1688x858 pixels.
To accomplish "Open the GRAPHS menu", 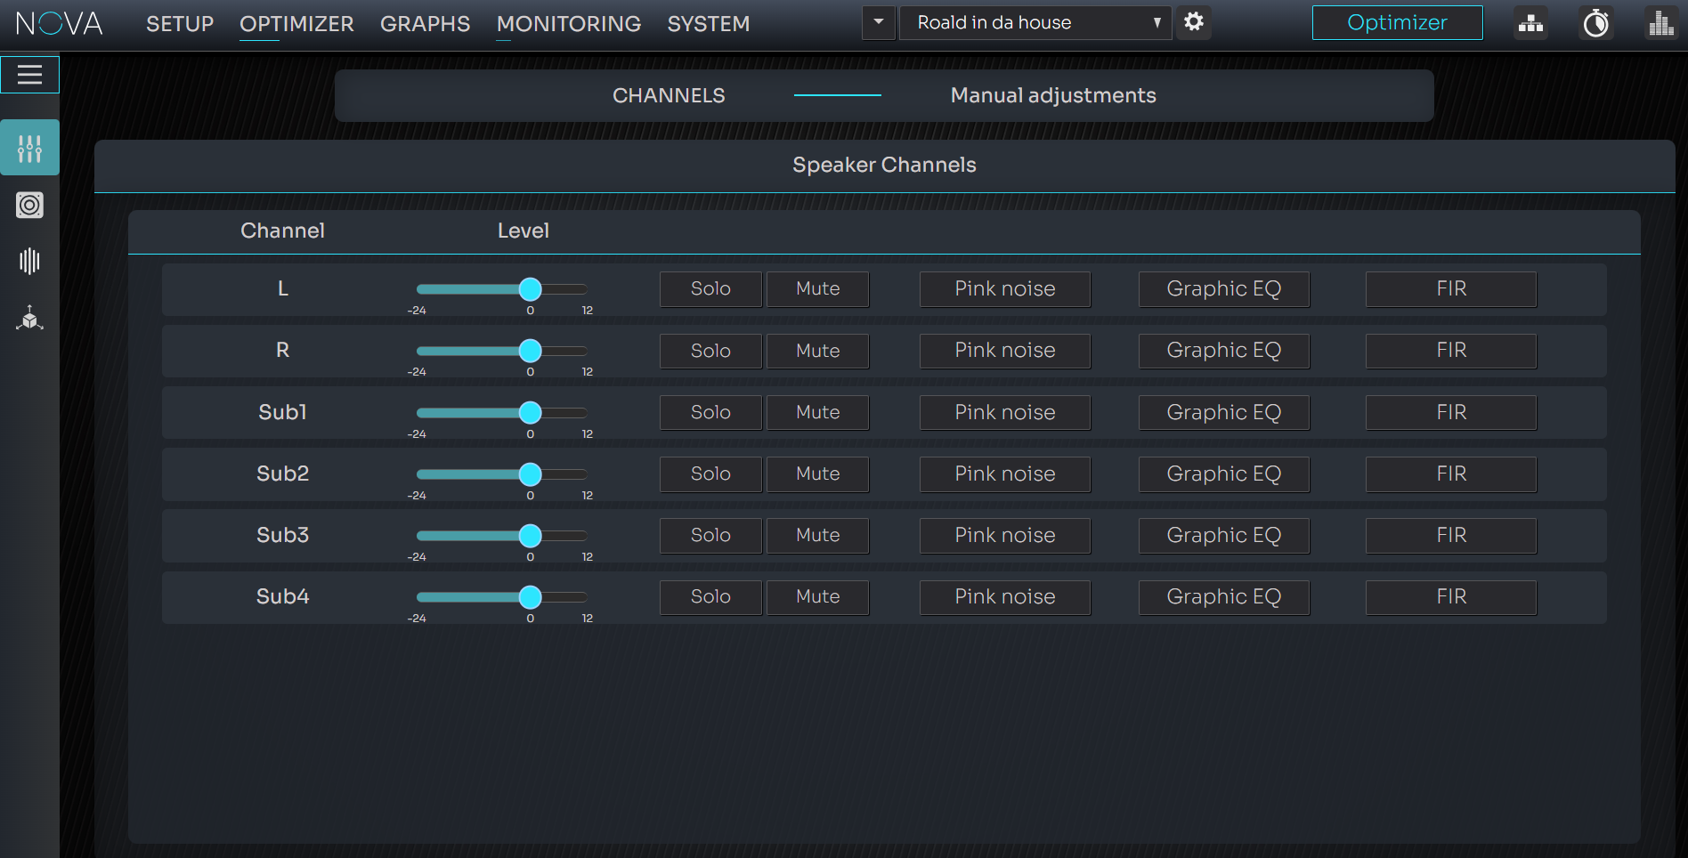I will pyautogui.click(x=425, y=24).
